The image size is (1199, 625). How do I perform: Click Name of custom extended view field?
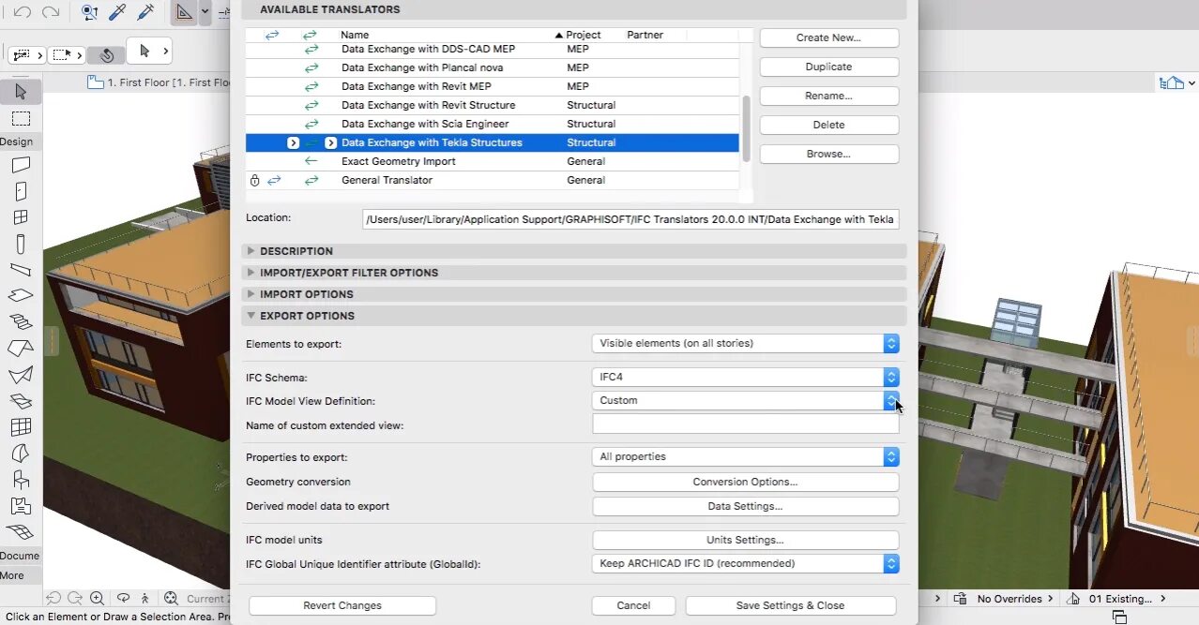coord(746,424)
